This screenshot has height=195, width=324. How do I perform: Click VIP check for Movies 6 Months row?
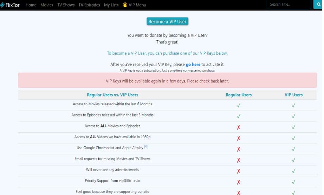point(293,105)
